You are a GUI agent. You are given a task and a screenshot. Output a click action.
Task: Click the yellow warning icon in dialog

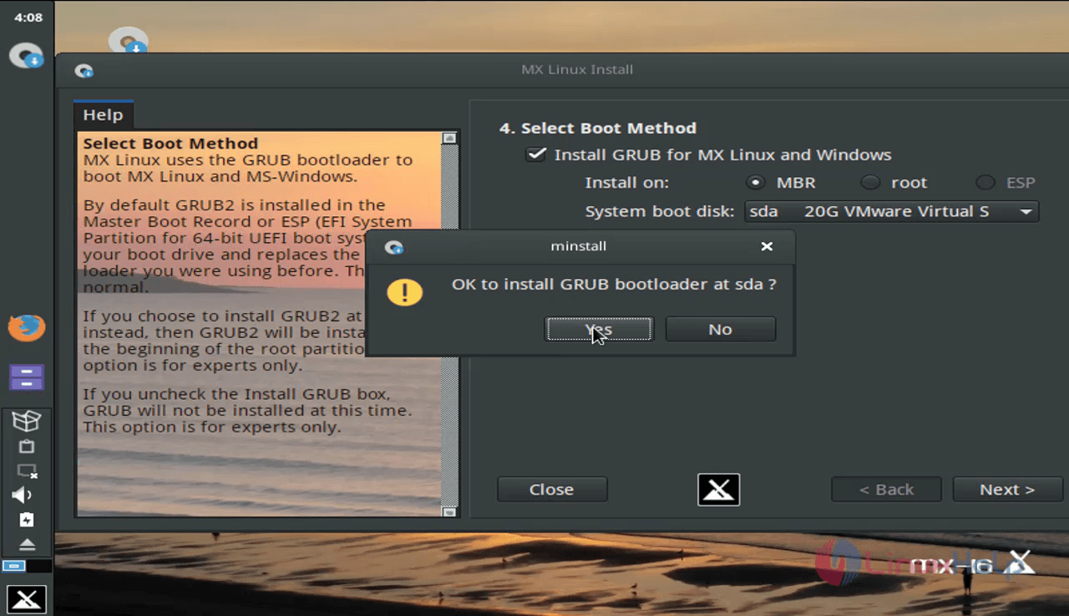[x=405, y=292]
